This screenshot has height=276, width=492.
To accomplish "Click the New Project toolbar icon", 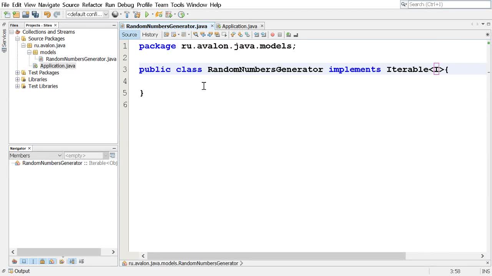I will coord(16,15).
